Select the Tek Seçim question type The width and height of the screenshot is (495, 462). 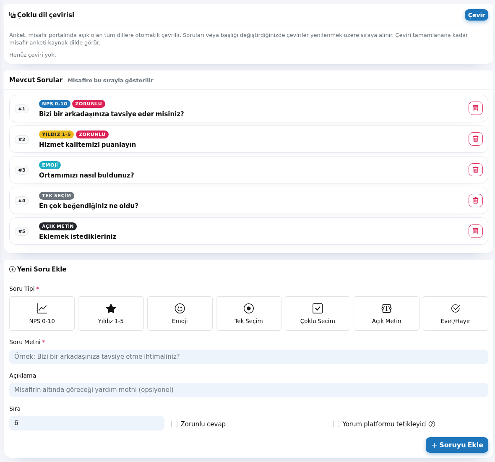tap(249, 313)
